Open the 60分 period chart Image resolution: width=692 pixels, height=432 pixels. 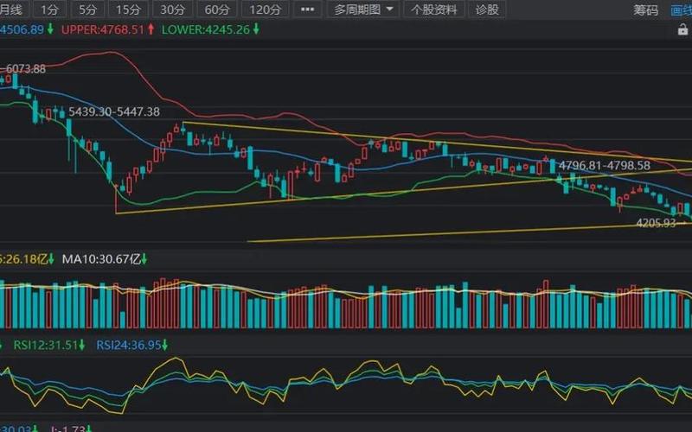click(218, 10)
